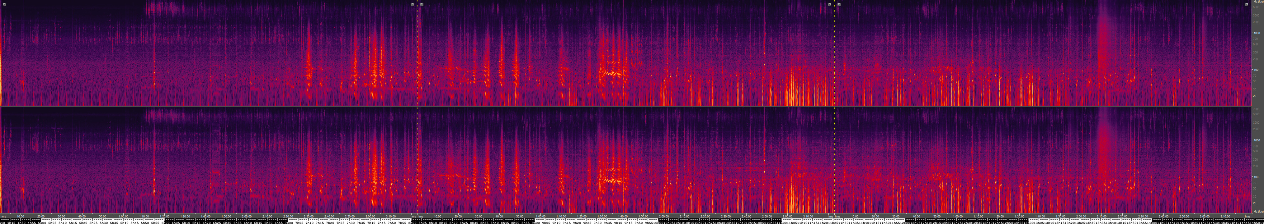Screen dimensions: 1264x224
Task: Click the top-left corner marker of the first clip
Action: coord(4,4)
